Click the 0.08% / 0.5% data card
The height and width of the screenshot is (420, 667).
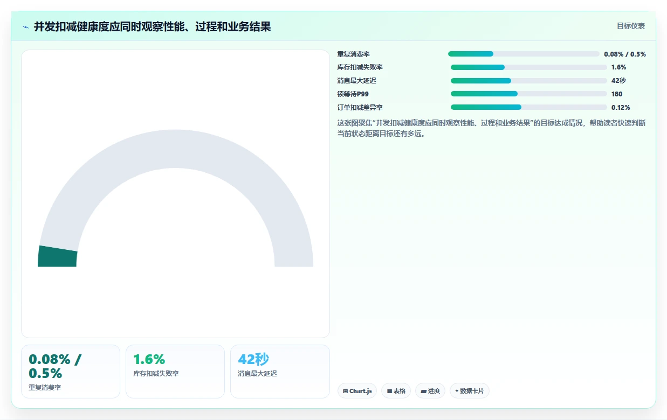71,372
